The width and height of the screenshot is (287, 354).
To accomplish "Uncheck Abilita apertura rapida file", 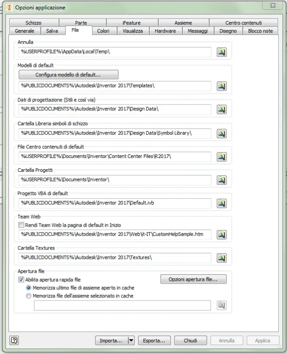I will 21,280.
